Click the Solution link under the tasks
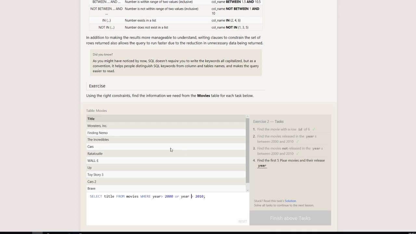416x234 pixels. point(290,201)
